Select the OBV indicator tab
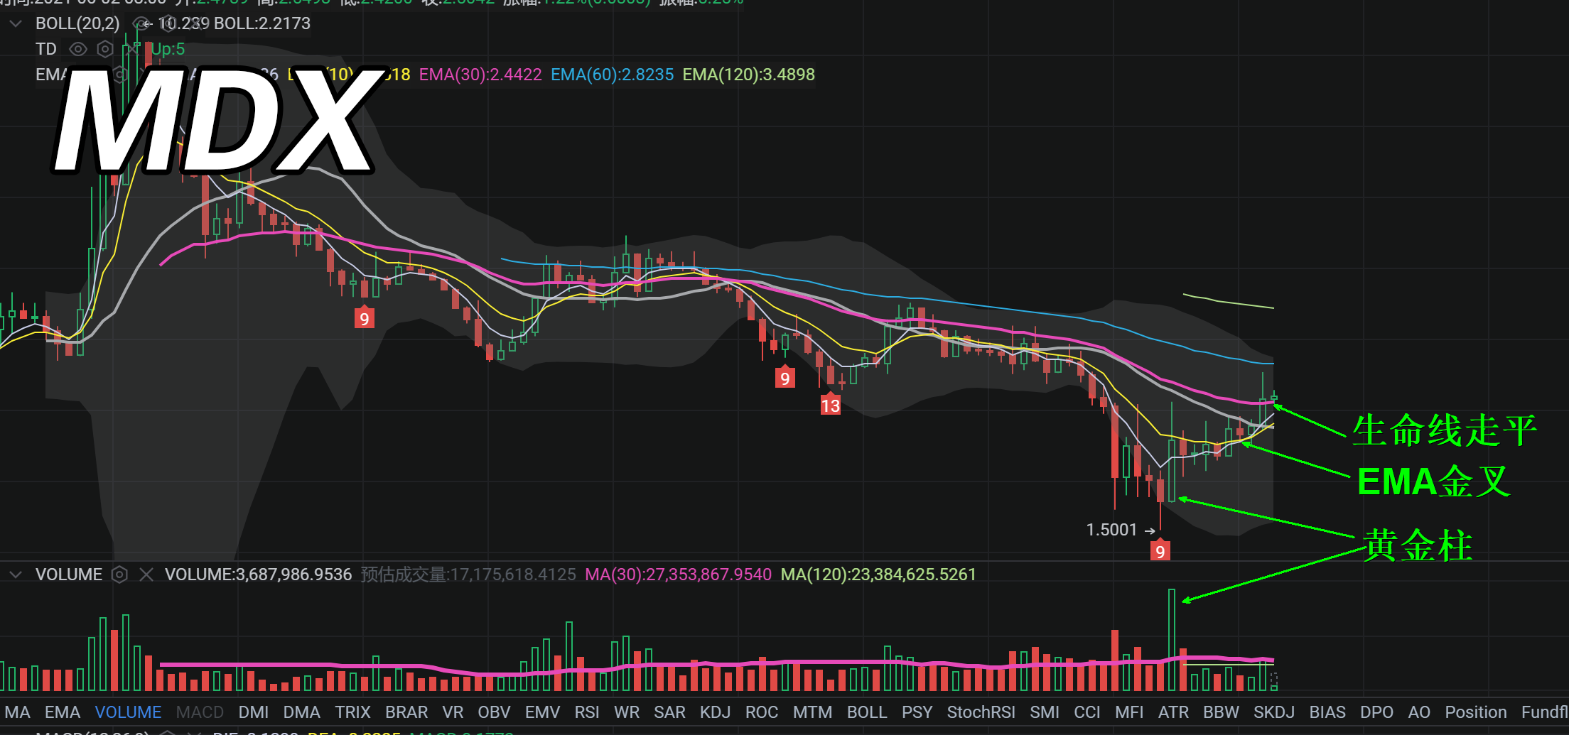 (494, 712)
